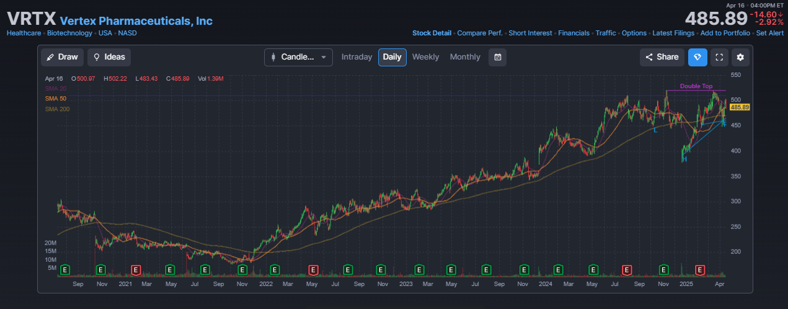The height and width of the screenshot is (309, 788).
Task: Open the Traffic link
Action: [606, 34]
